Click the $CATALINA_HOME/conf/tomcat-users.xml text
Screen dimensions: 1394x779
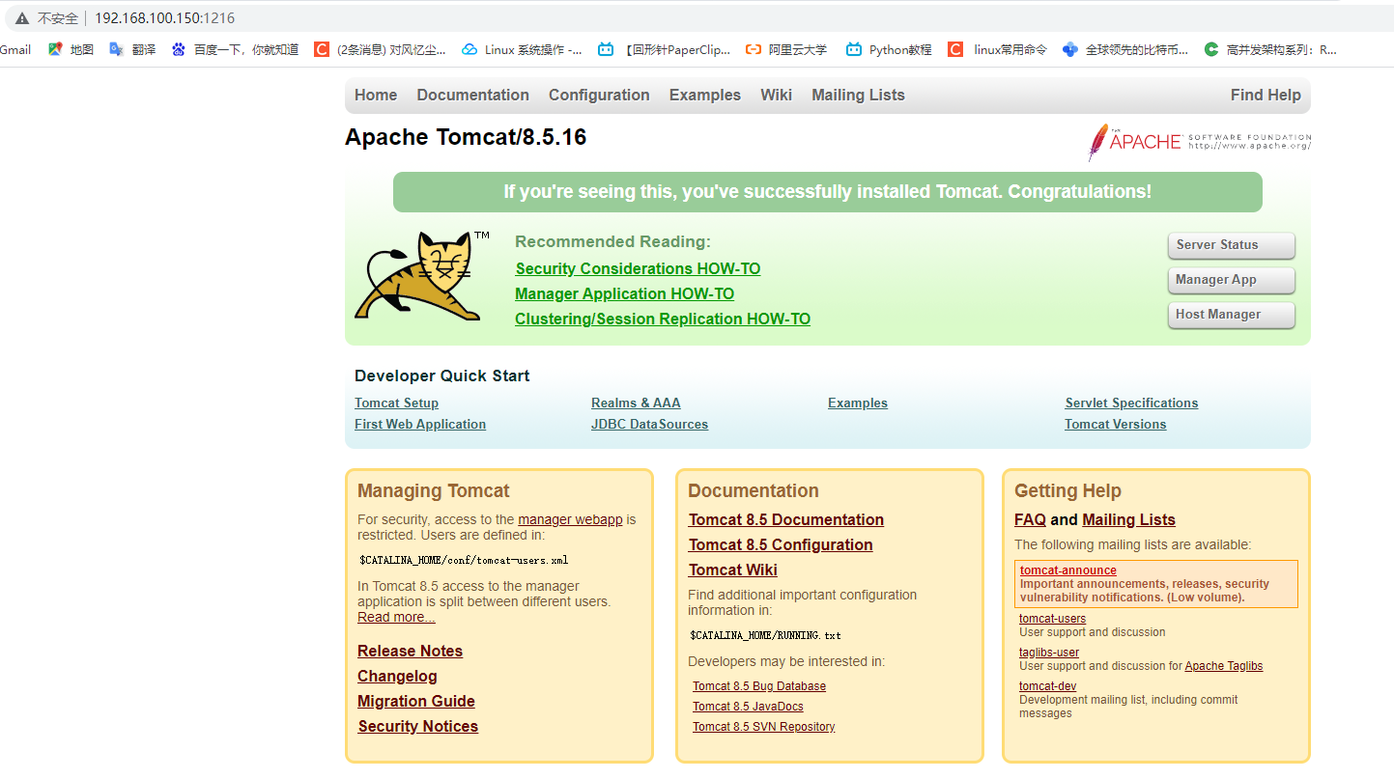pos(464,560)
